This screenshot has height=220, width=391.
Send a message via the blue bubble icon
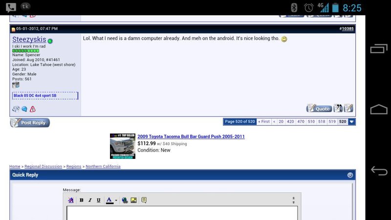tap(24, 109)
